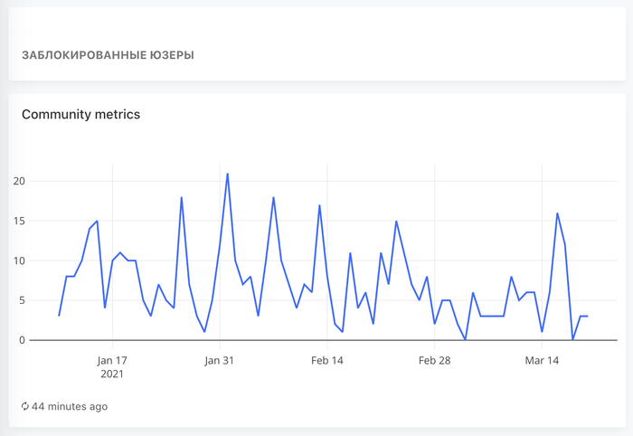
Task: Select the y-axis value 10
Action: (19, 261)
